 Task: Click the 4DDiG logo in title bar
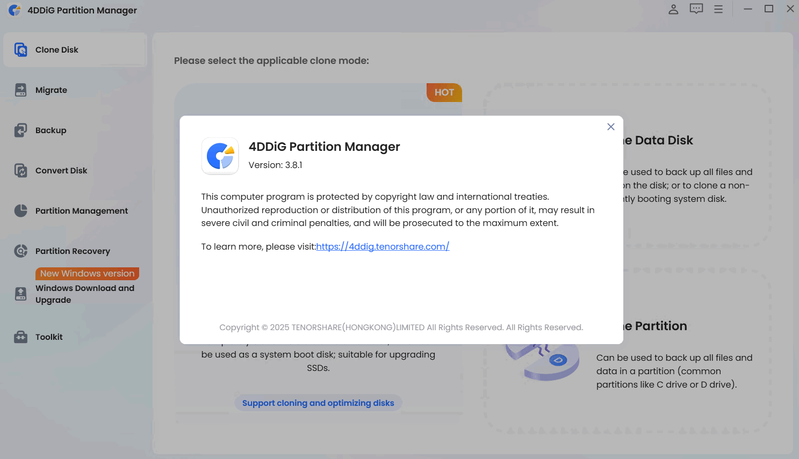(x=15, y=10)
